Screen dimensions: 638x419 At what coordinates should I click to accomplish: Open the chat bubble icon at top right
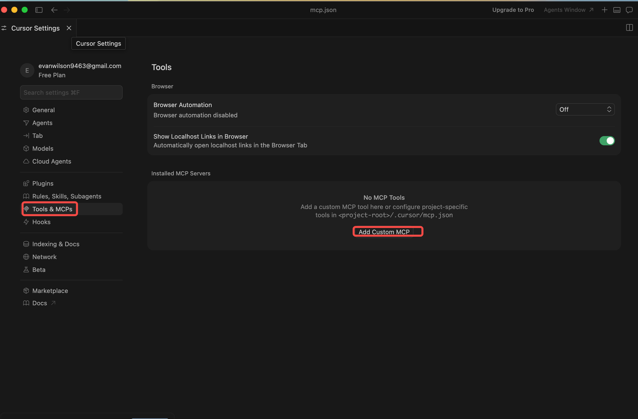(629, 10)
